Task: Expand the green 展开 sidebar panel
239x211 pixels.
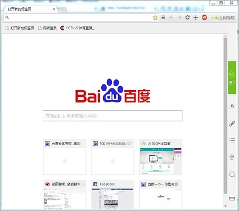Action: point(232,78)
